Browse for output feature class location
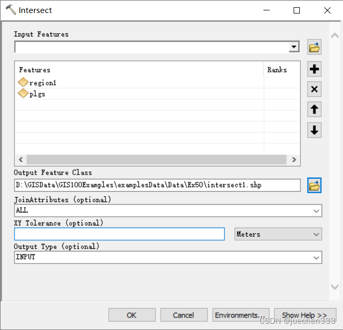This screenshot has height=330, width=343. 314,186
